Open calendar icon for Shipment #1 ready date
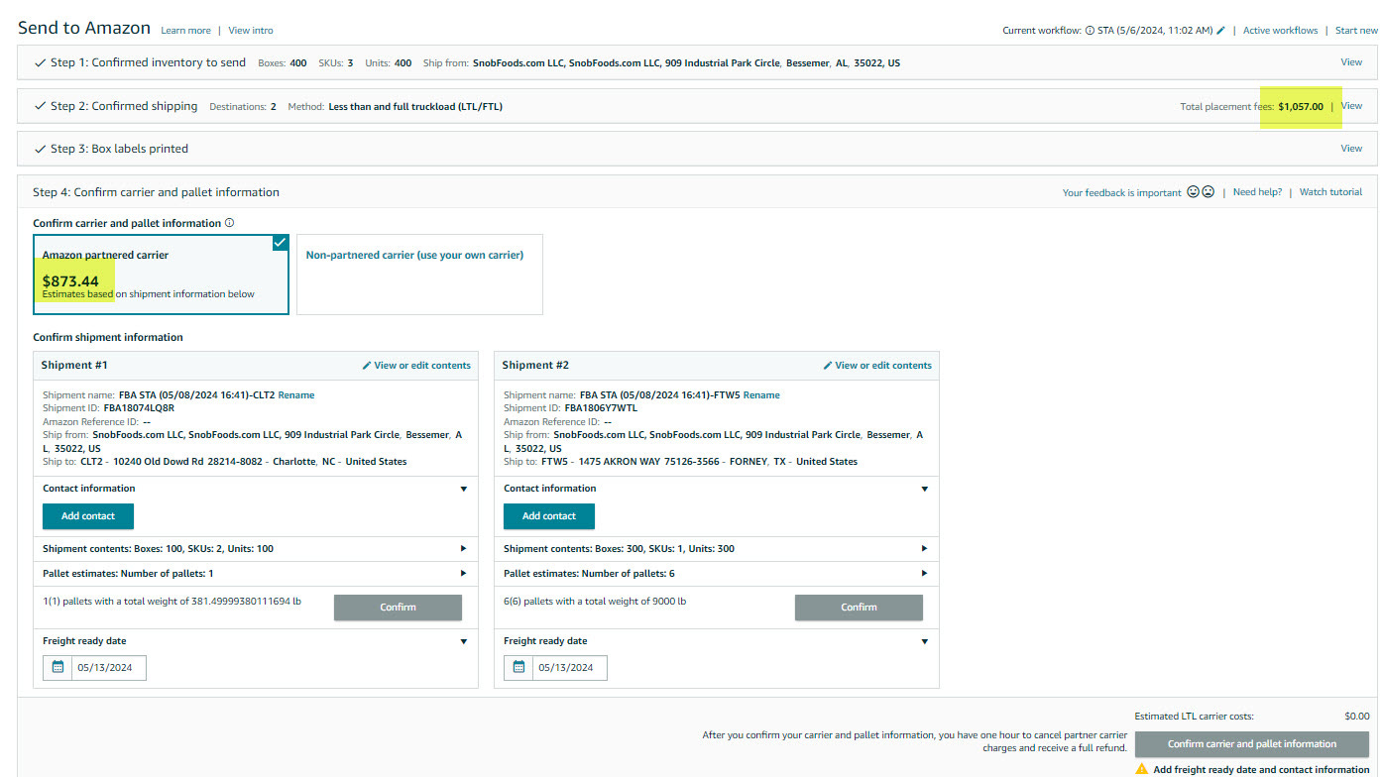This screenshot has height=777, width=1382. coord(58,667)
